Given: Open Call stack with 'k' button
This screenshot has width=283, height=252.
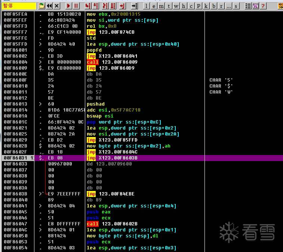Looking at the screenshot, I should click(206, 6).
